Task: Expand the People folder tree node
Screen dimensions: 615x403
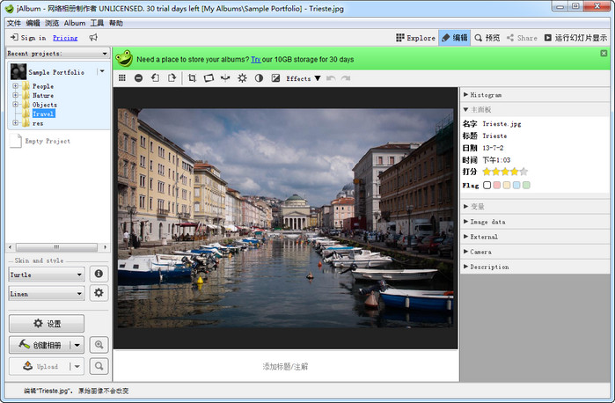Action: click(15, 86)
